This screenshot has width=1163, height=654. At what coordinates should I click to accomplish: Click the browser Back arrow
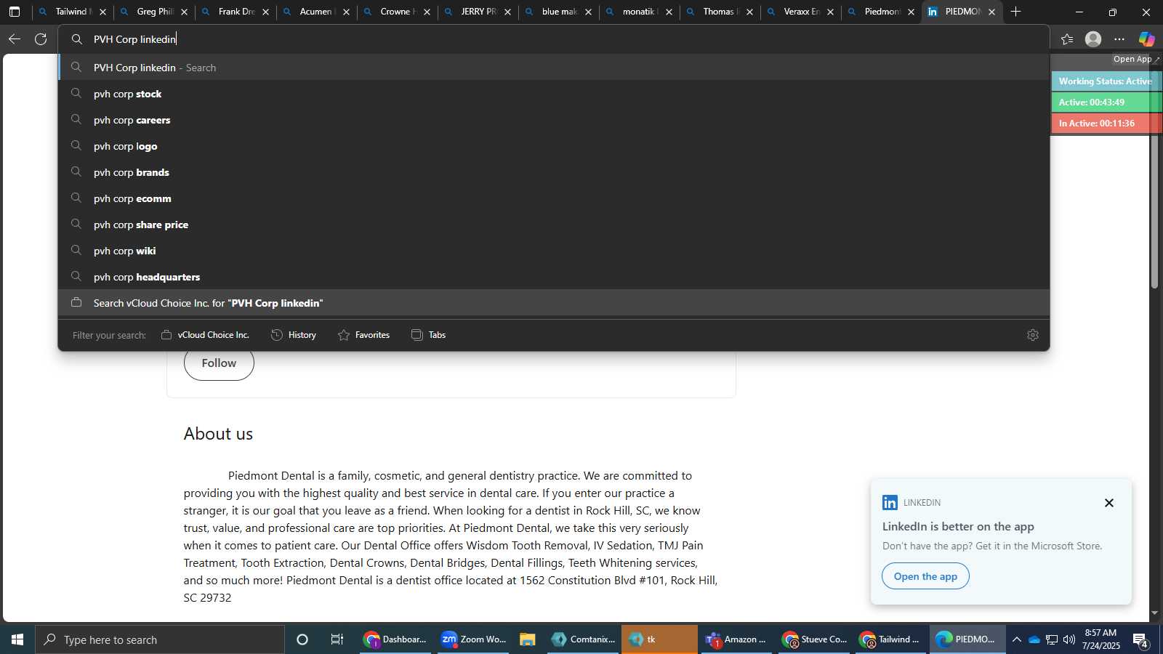pos(15,39)
